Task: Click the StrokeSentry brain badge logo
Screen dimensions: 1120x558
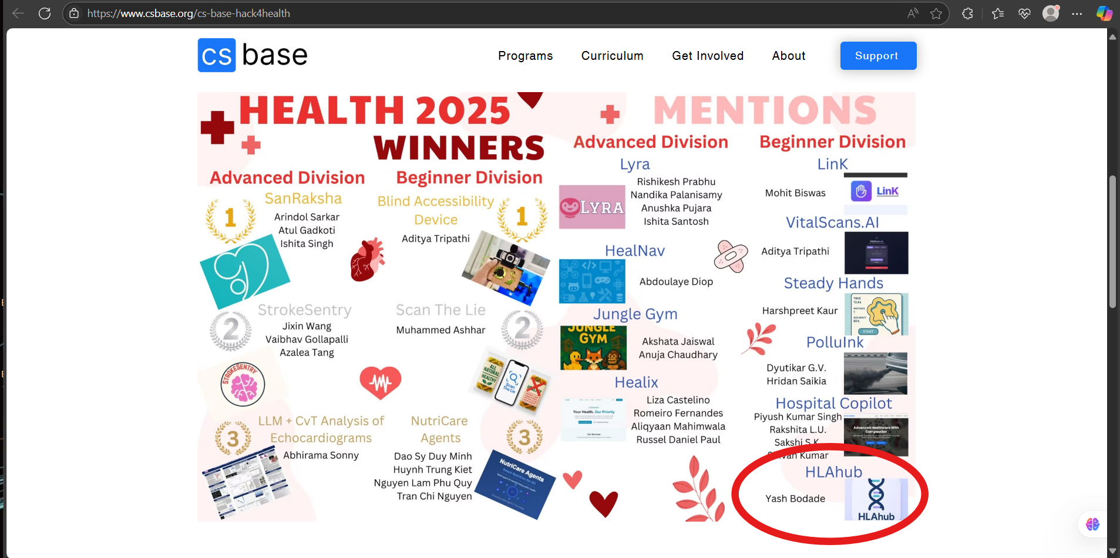Action: click(243, 384)
